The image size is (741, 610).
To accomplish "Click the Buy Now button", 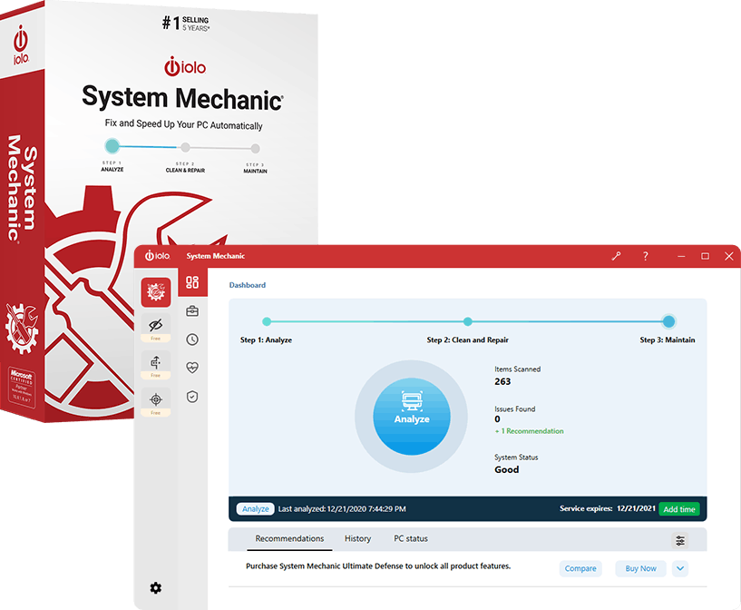I will click(640, 568).
